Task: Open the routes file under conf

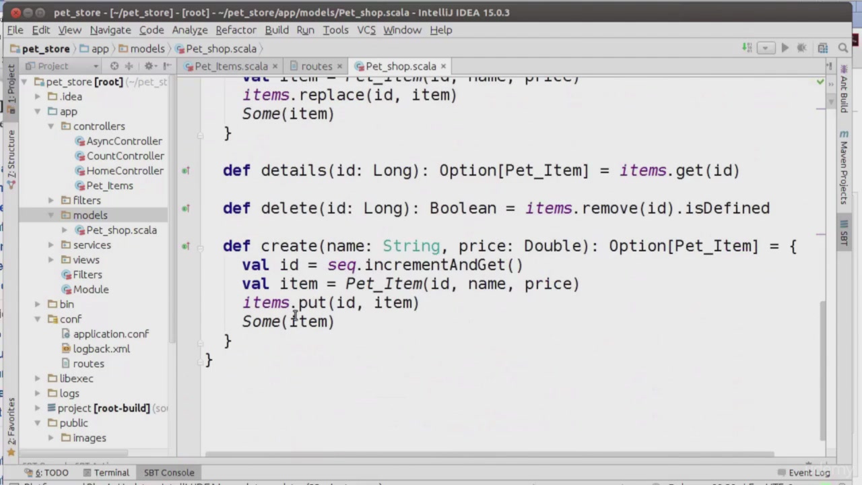Action: point(83,363)
